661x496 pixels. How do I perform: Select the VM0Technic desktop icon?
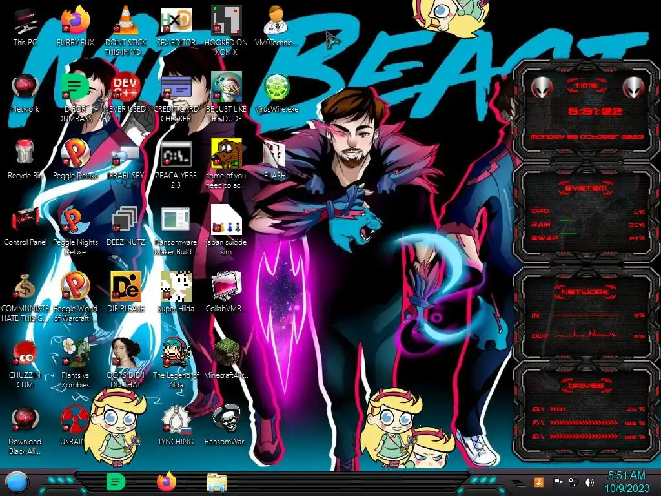pos(276,21)
